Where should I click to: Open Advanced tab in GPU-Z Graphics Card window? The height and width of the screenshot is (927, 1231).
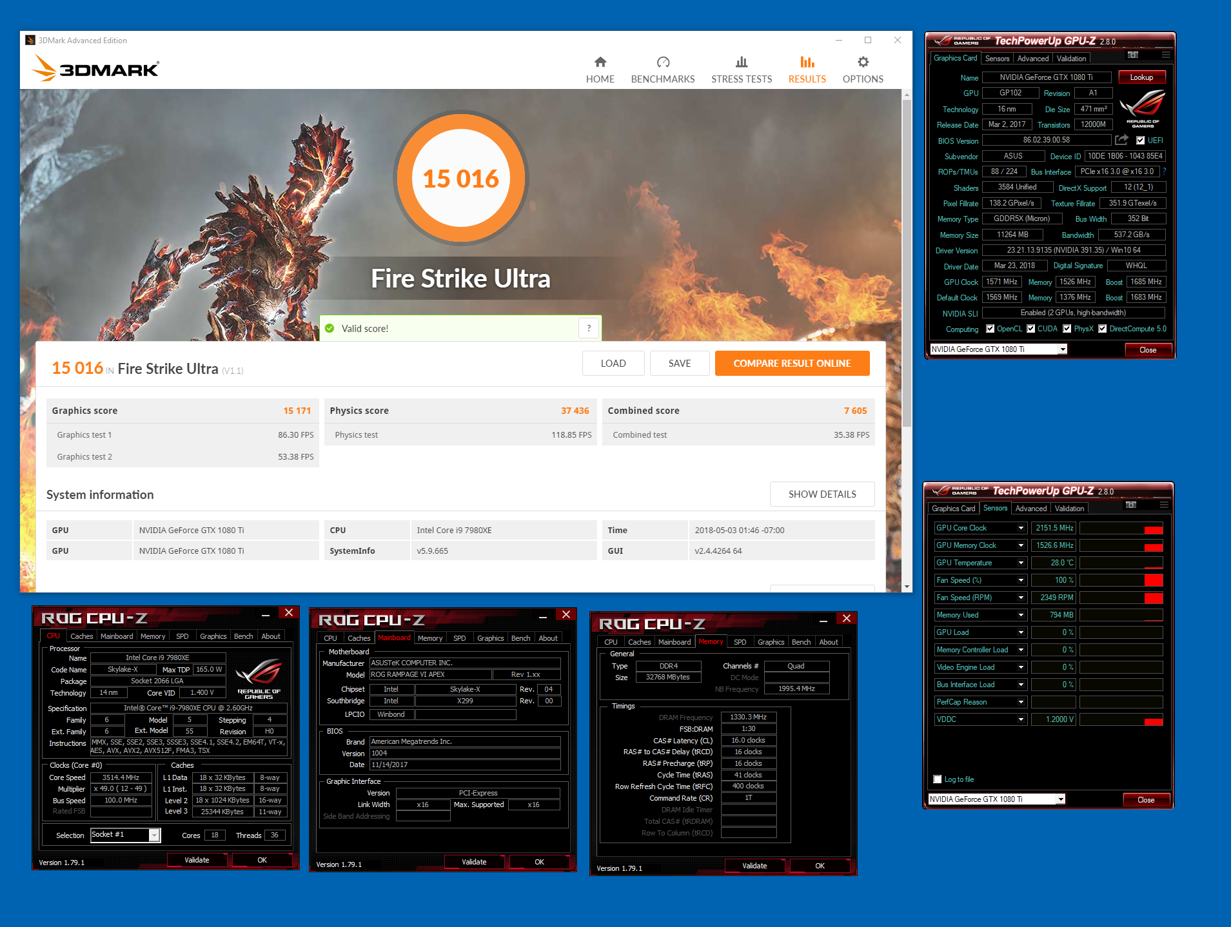1032,59
